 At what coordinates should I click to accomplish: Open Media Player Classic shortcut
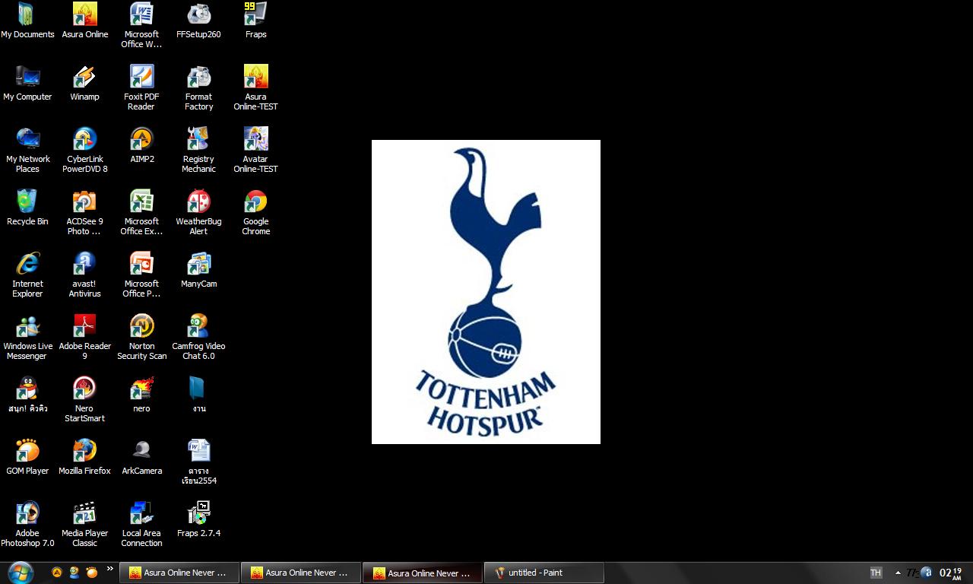[84, 524]
